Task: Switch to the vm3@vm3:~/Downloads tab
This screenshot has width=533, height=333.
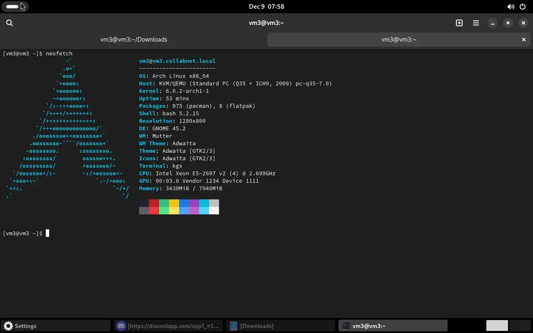Action: pos(134,40)
